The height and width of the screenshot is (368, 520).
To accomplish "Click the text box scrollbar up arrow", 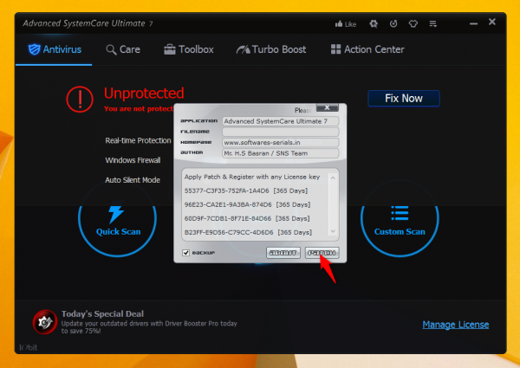I will (333, 178).
